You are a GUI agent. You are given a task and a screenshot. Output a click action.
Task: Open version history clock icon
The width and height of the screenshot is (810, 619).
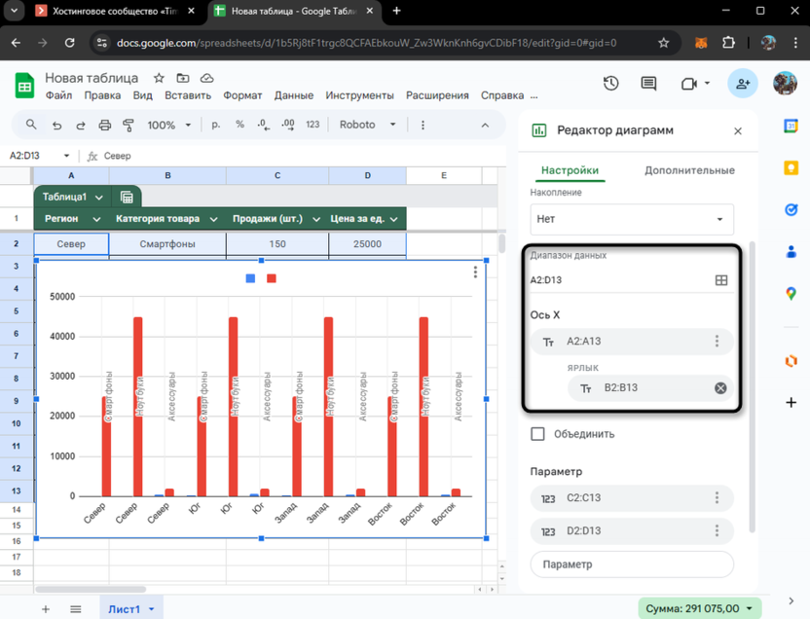[x=610, y=84]
